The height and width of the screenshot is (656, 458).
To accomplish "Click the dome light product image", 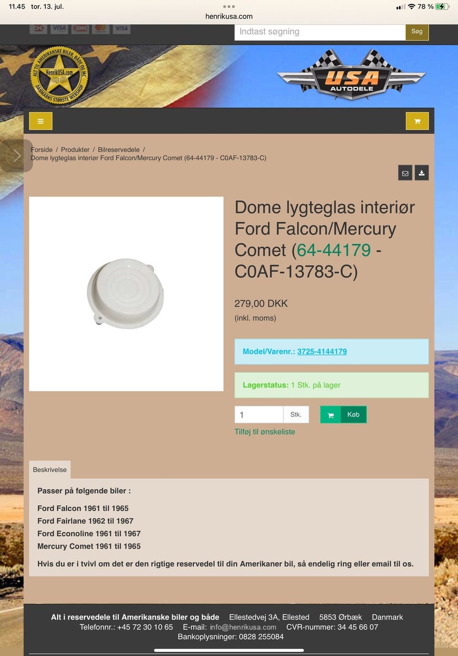I will click(126, 294).
